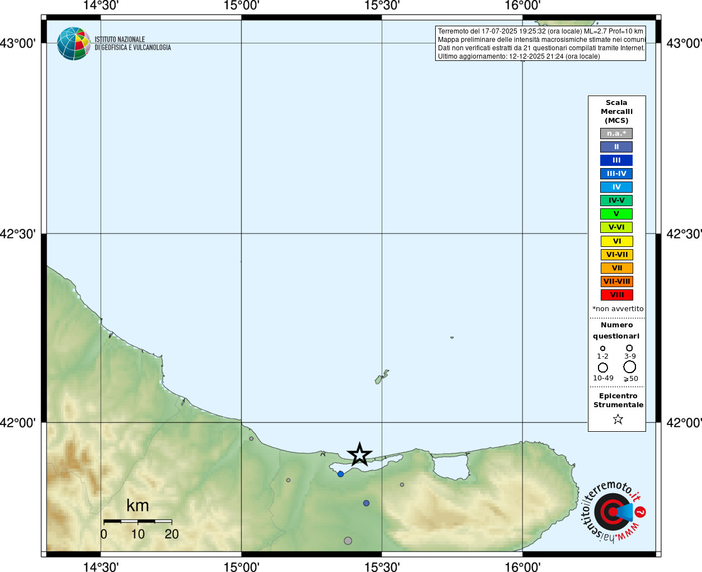Click the small gray dot on the coast near 15°00'

click(251, 438)
